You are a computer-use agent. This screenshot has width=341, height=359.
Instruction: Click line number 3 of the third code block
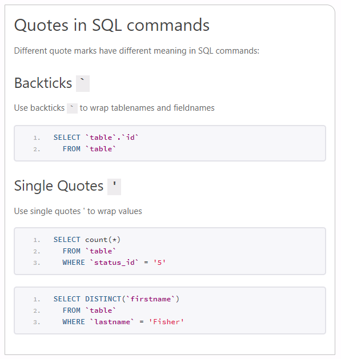37,322
